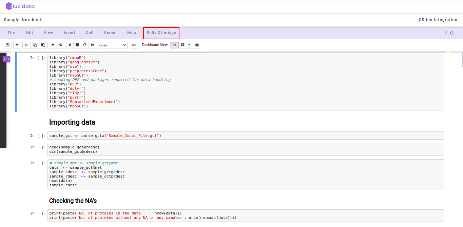Switch to grid dashboard layout icon

pos(182,45)
